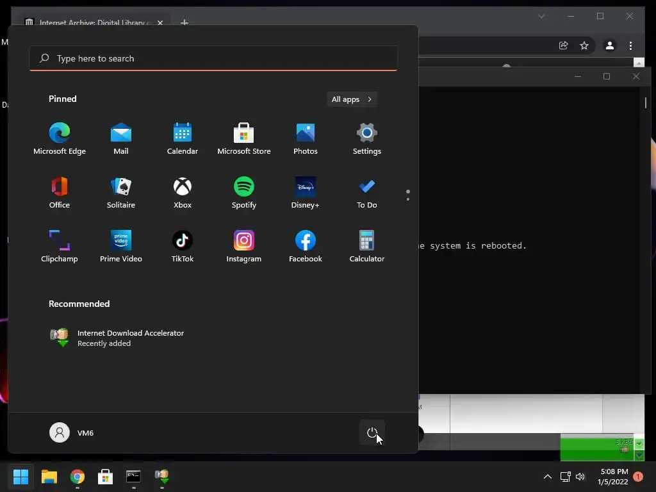656x492 pixels.
Task: Launch Clipchamp video editor
Action: (60, 247)
